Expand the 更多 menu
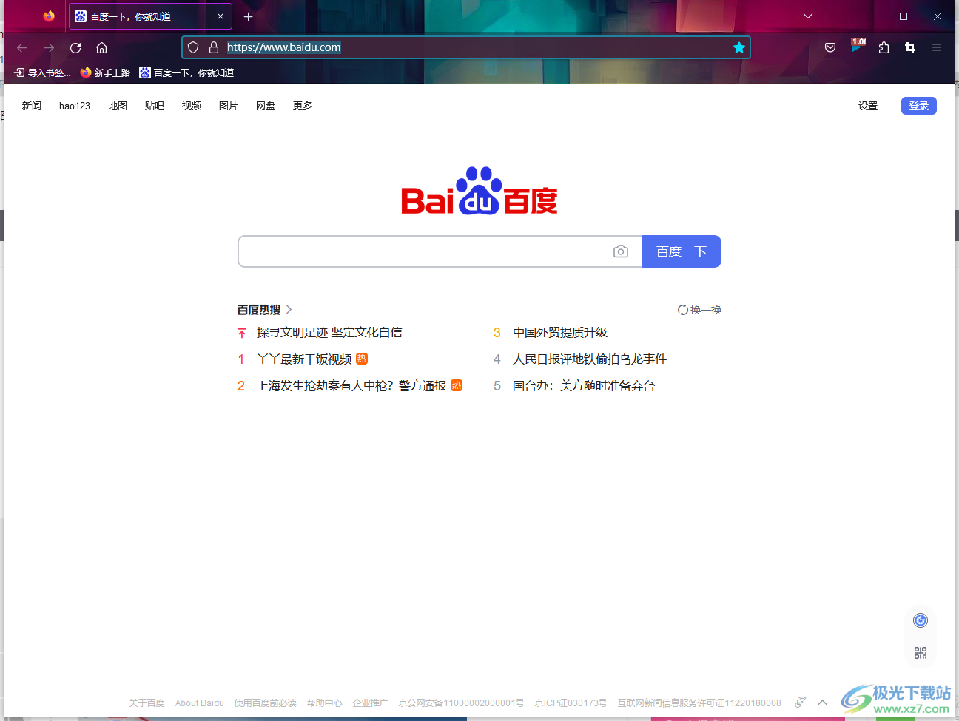The image size is (959, 721). (303, 106)
